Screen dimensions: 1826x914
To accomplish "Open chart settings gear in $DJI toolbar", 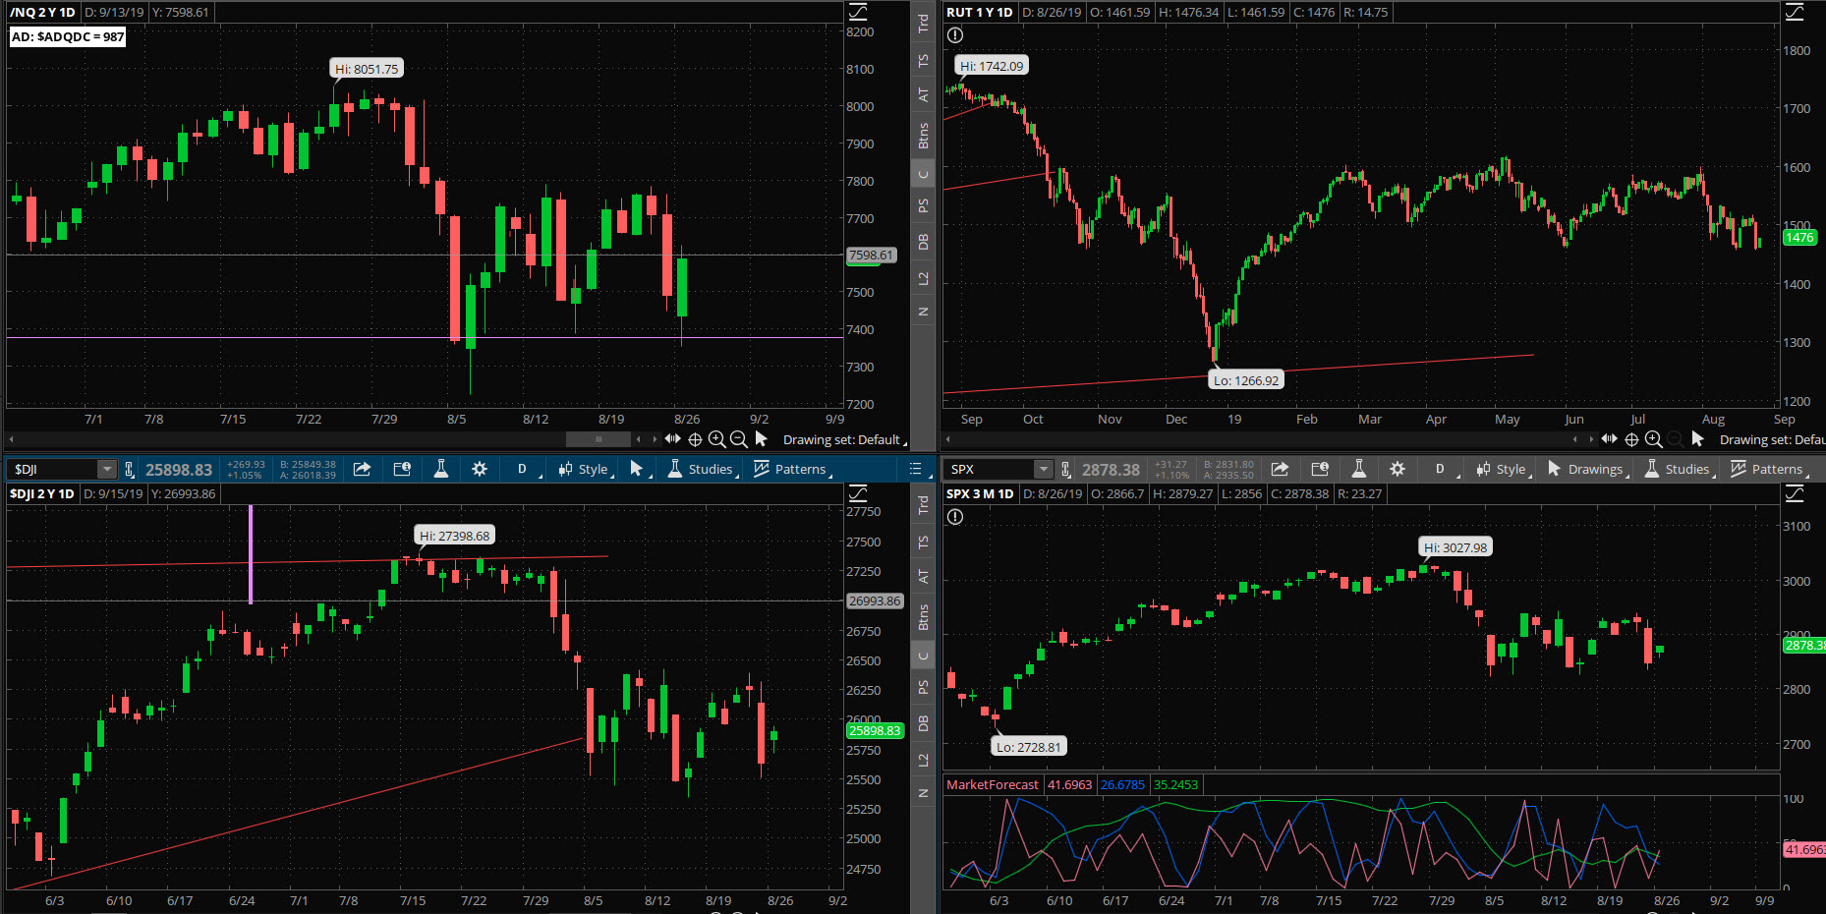I will [x=480, y=469].
